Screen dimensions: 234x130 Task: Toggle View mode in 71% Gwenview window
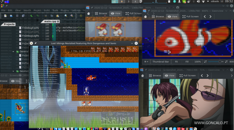click(x=170, y=76)
